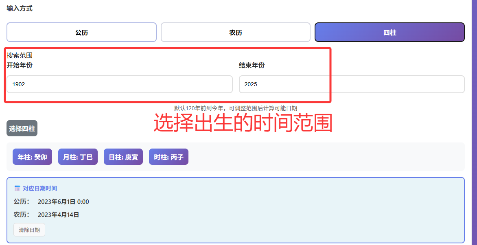The image size is (477, 245).
Task: Choose the 四柱 input method tab
Action: point(389,33)
